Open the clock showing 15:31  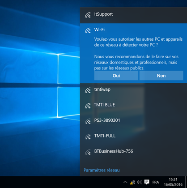[x=173, y=182]
